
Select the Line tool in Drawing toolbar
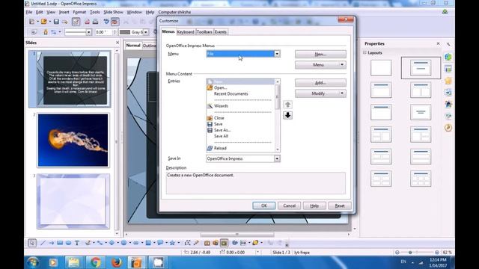coord(43,243)
